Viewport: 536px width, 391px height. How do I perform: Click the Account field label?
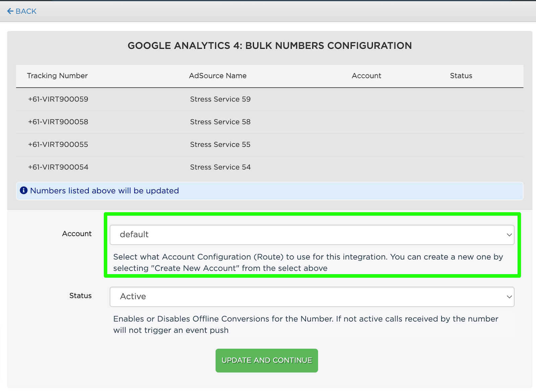pyautogui.click(x=77, y=234)
